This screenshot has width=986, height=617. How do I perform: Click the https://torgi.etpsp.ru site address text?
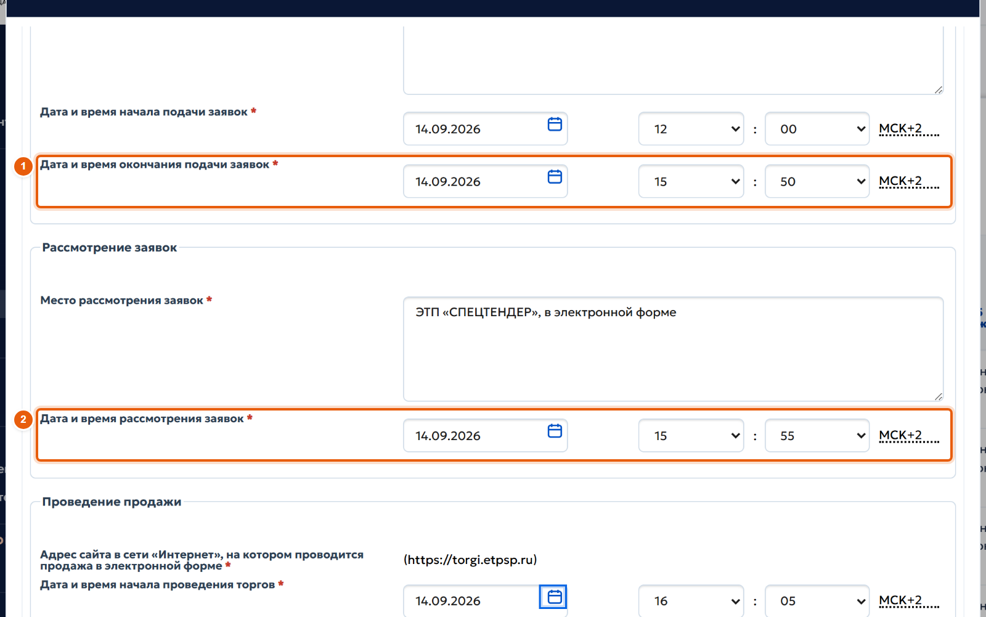(x=470, y=560)
